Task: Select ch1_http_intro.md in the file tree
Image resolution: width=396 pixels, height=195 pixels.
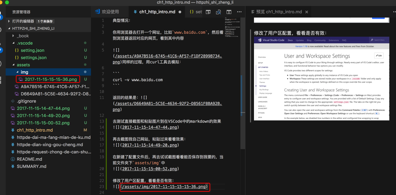Action: point(35,130)
